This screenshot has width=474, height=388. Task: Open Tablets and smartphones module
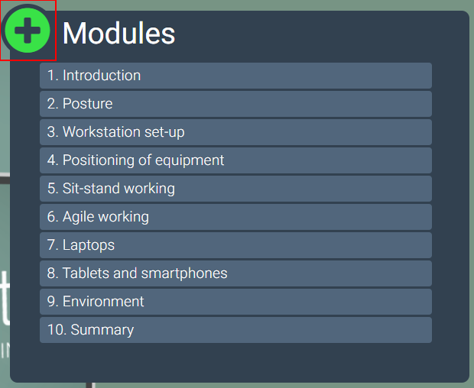pyautogui.click(x=235, y=273)
